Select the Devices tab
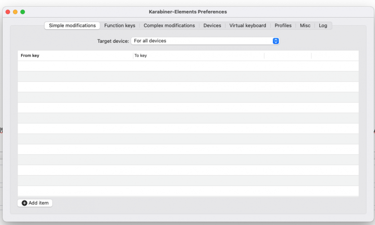The width and height of the screenshot is (375, 225). (212, 26)
